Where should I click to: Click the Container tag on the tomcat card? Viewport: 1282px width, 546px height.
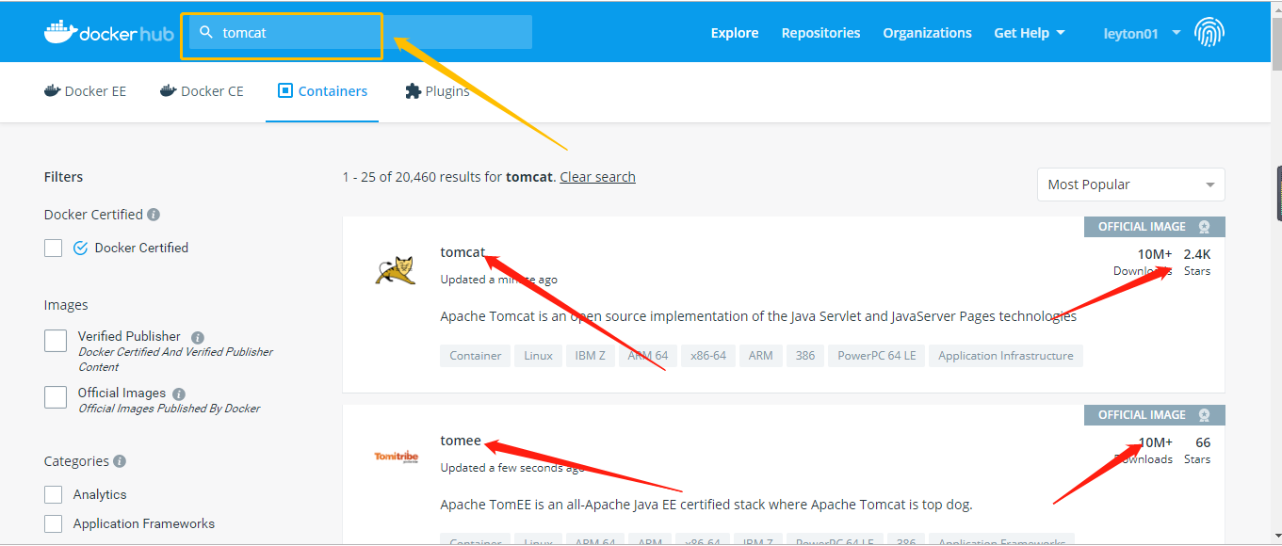(476, 356)
